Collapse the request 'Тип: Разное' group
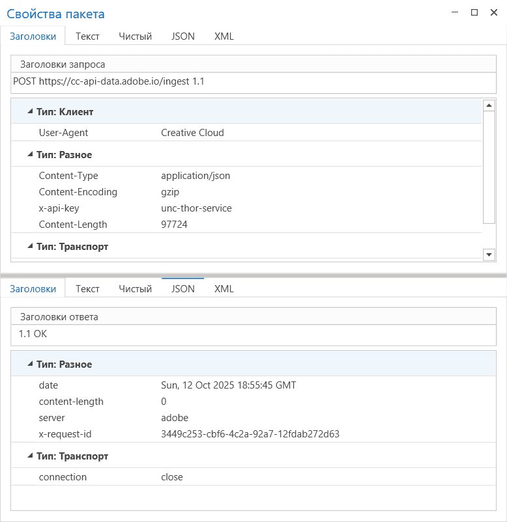 coord(30,155)
